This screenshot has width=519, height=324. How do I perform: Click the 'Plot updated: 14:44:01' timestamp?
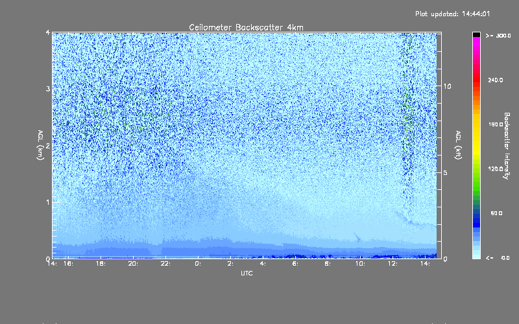click(452, 14)
